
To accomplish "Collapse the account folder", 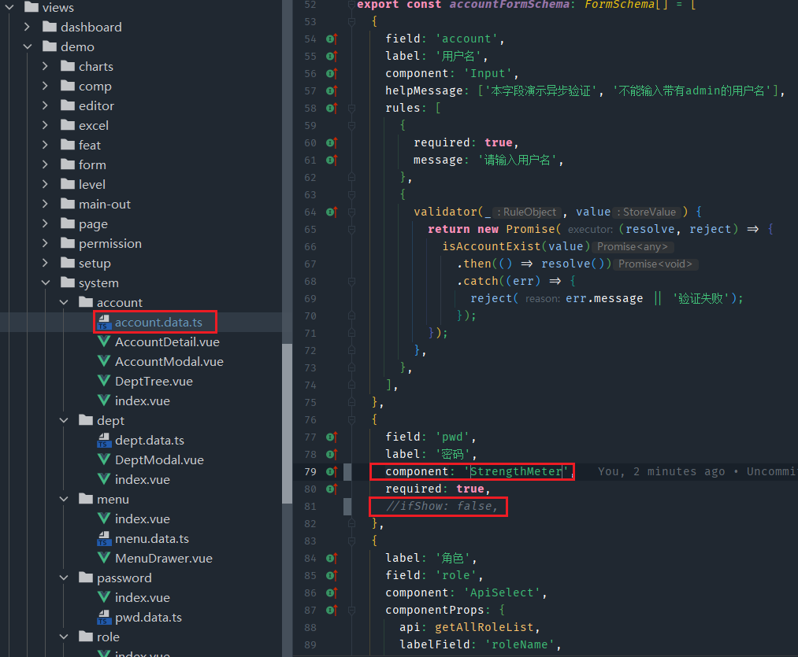I will [64, 302].
